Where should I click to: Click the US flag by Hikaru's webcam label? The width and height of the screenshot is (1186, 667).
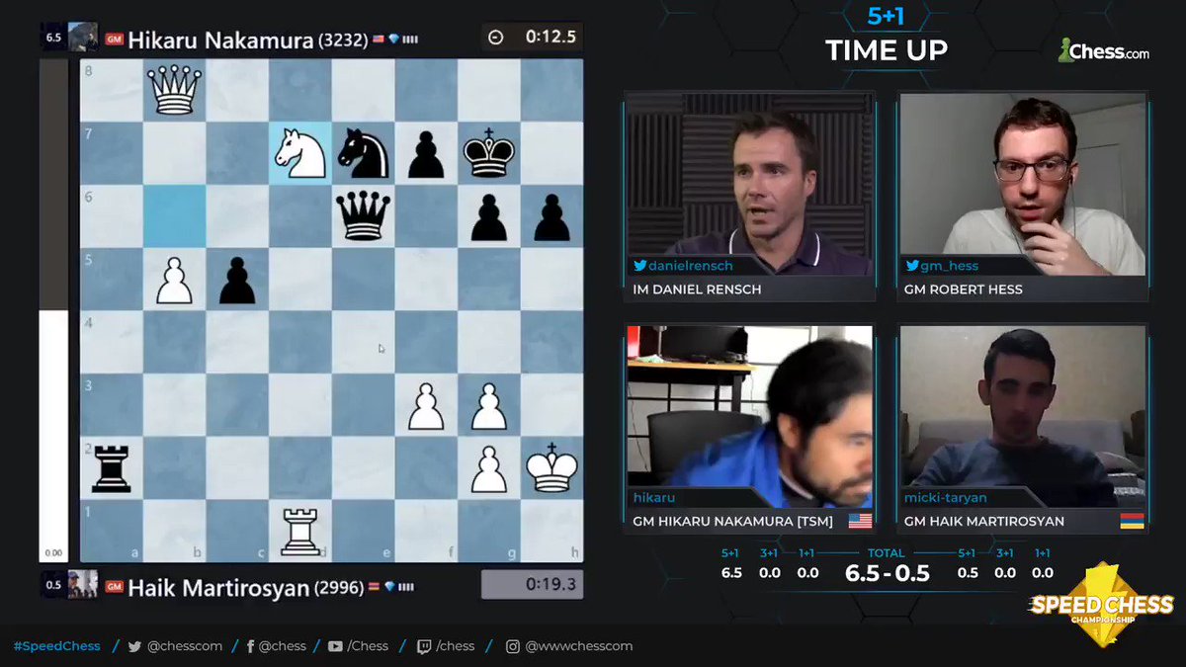(x=860, y=521)
